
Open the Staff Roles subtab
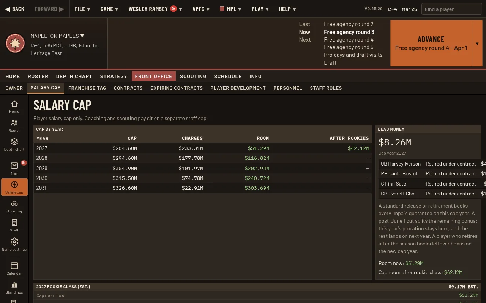click(x=326, y=88)
